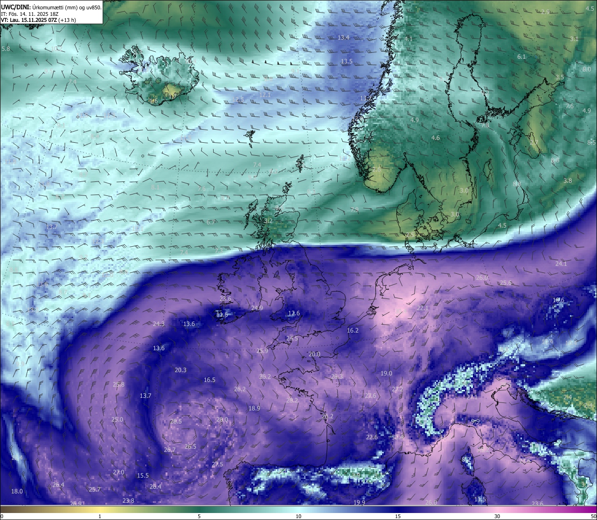Click the 5 tick on the color scale
This screenshot has width=597, height=520.
pyautogui.click(x=199, y=516)
